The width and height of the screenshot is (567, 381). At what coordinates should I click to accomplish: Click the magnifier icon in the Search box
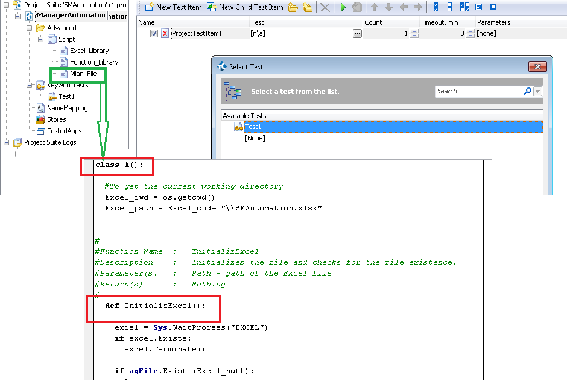527,91
